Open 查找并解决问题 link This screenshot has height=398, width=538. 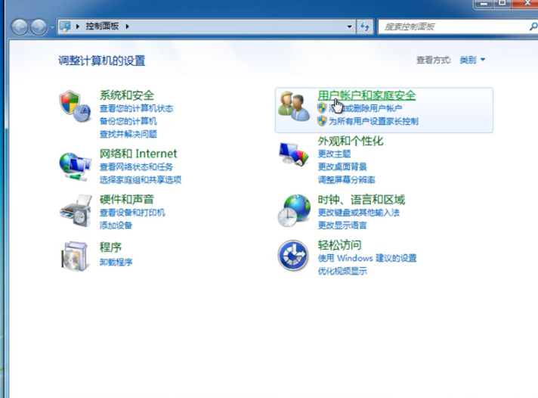[128, 134]
